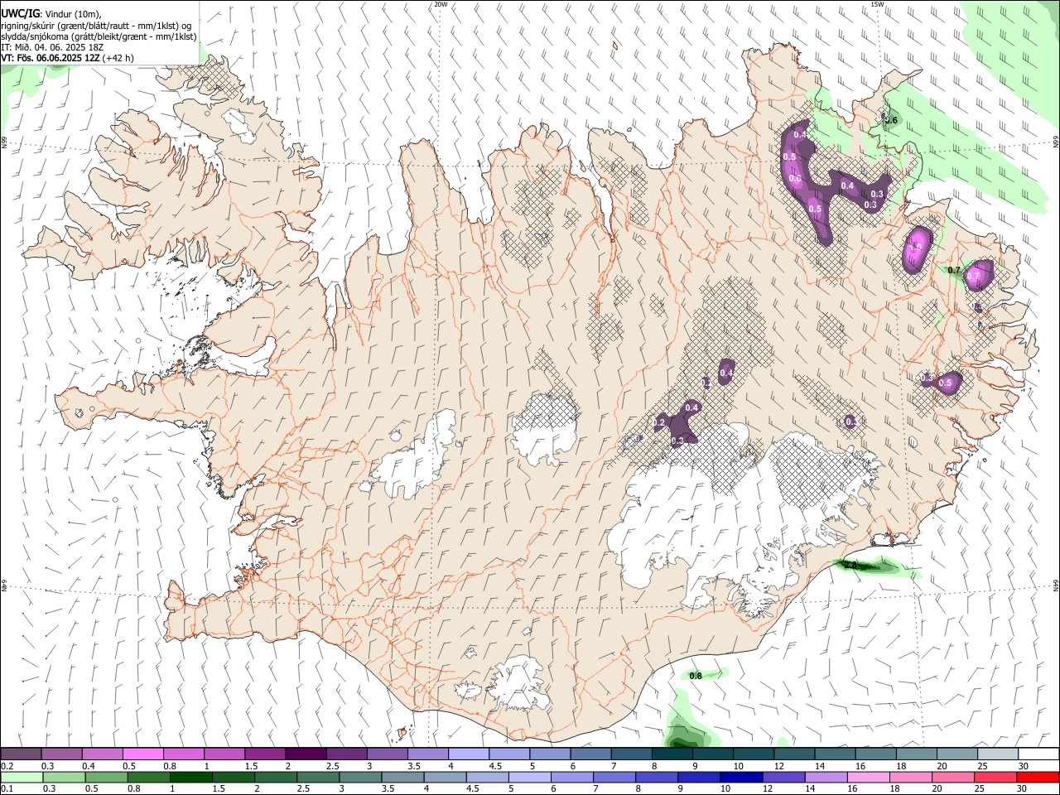
Task: Select the palest green lower swatch above 0.1
Action: click(x=21, y=777)
